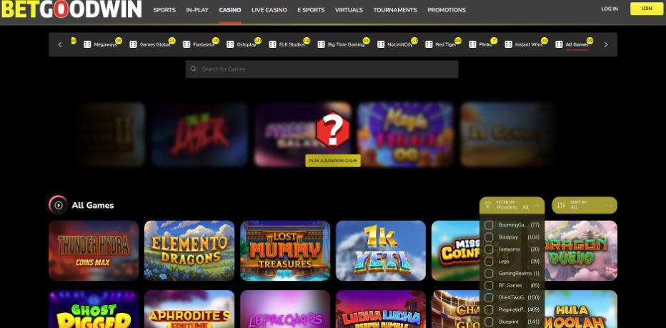Viewport: 666px width, 328px height.
Task: Open the Promotions page
Action: click(447, 10)
